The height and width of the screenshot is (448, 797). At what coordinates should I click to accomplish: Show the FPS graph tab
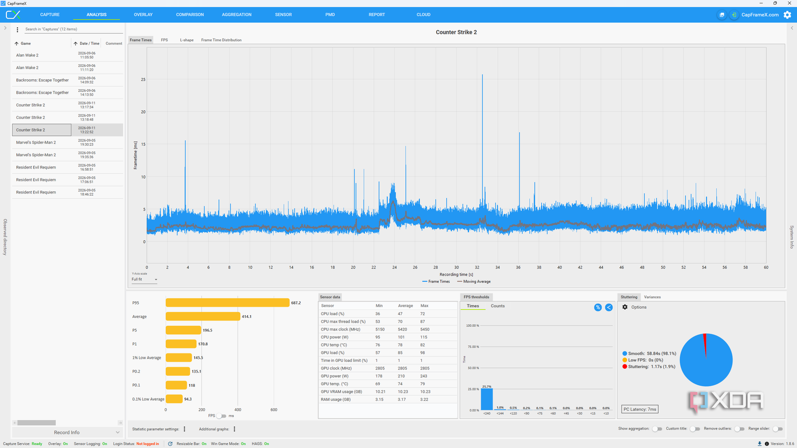(165, 40)
